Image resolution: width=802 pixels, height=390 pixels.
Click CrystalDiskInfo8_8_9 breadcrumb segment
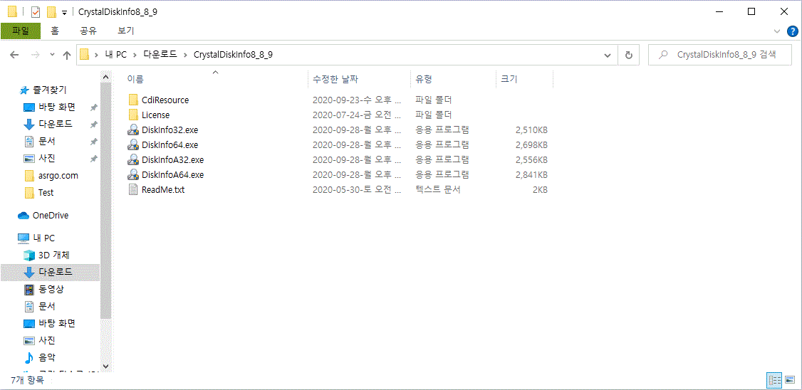click(233, 56)
